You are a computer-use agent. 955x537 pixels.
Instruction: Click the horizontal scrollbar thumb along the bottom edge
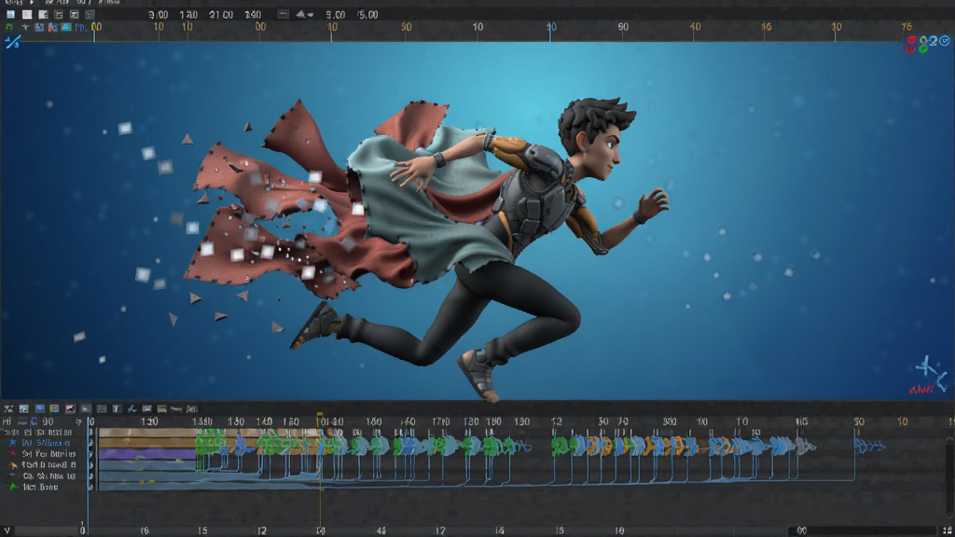click(861, 530)
